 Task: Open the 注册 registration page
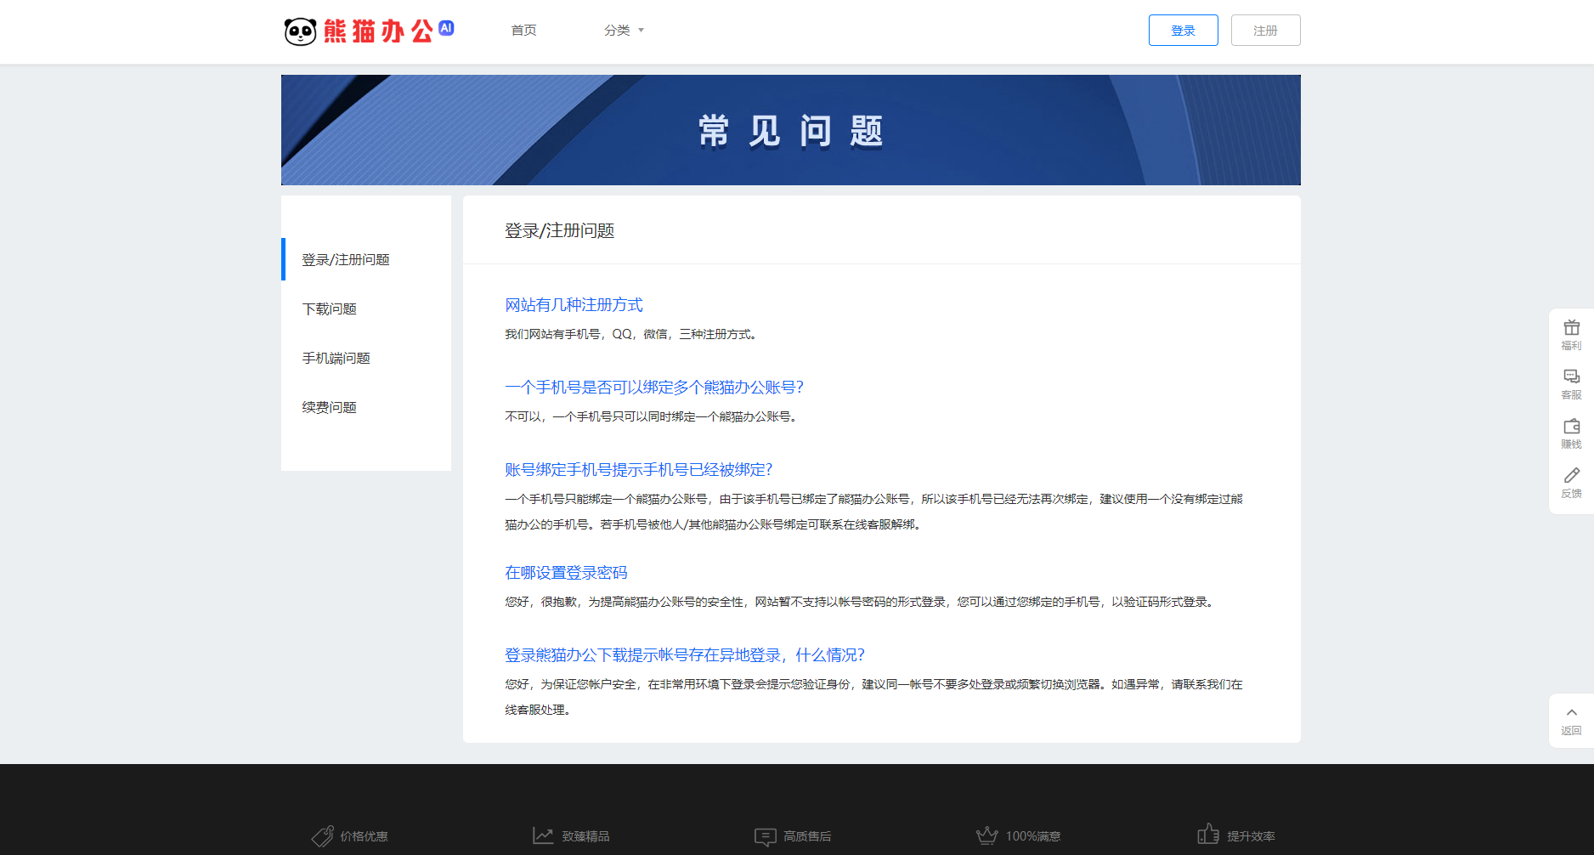point(1265,29)
